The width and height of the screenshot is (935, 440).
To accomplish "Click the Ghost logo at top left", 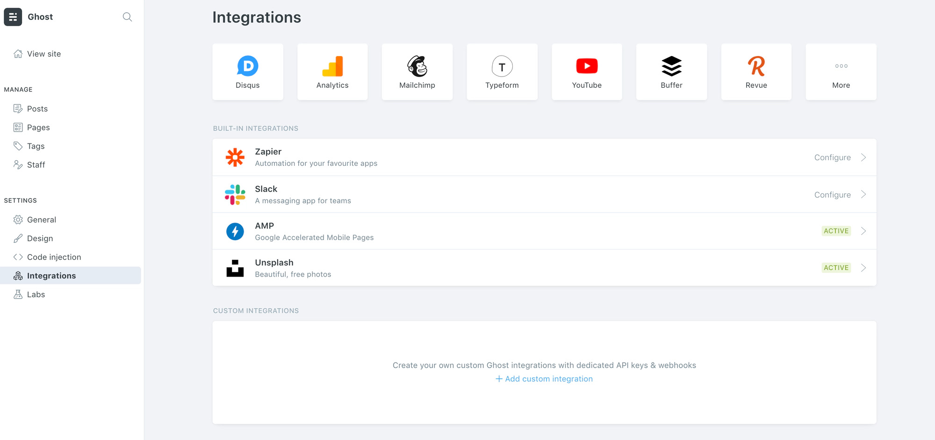I will point(13,17).
